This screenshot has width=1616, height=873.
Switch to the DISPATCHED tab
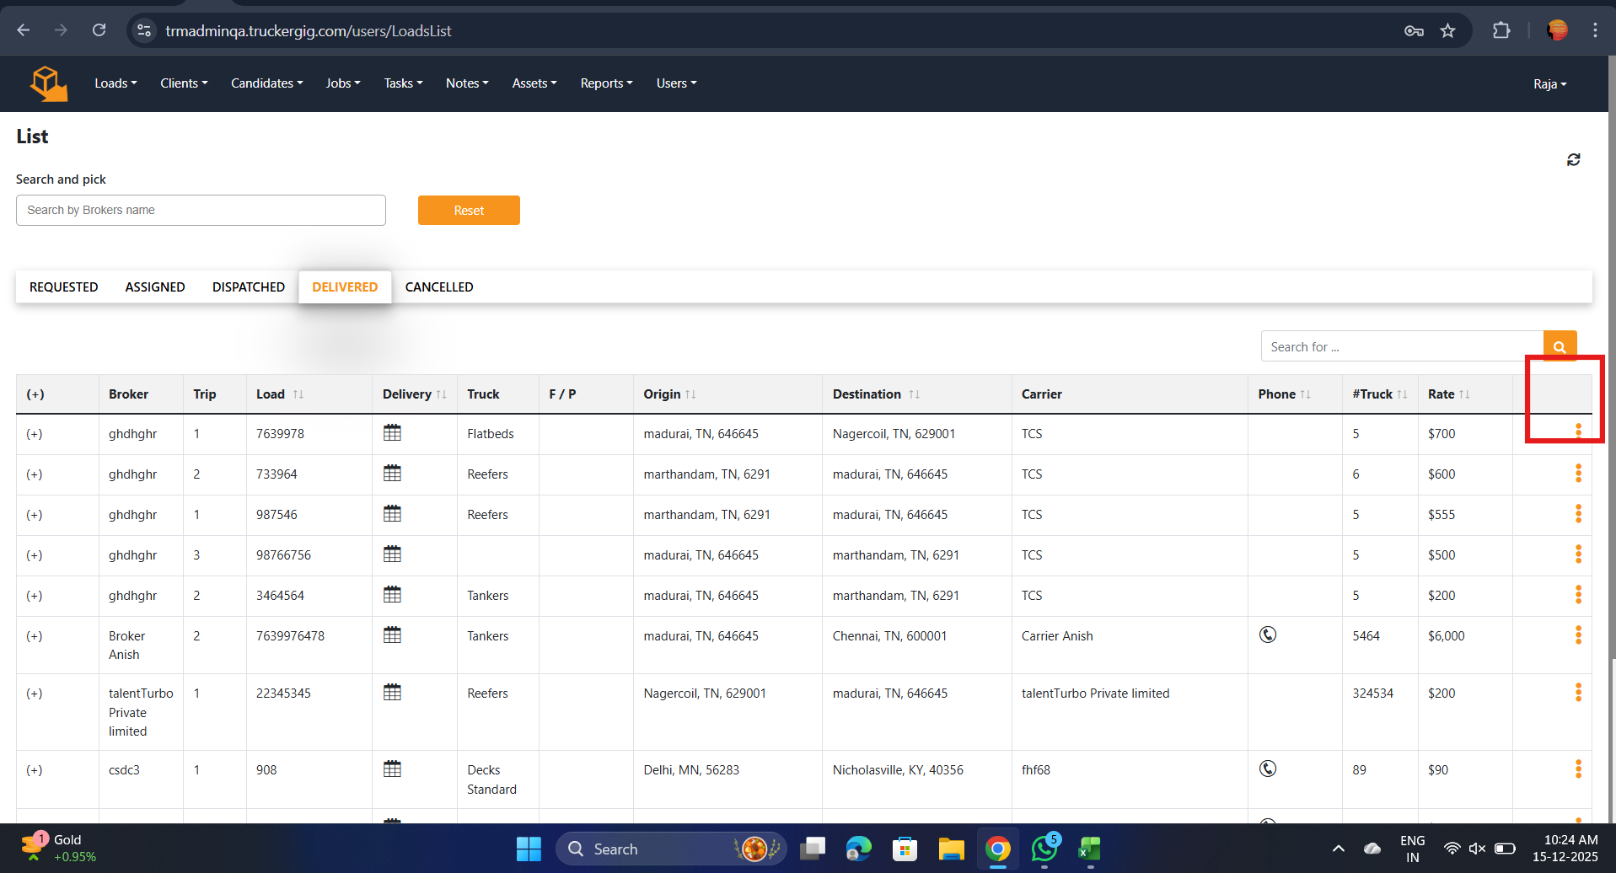click(x=249, y=287)
